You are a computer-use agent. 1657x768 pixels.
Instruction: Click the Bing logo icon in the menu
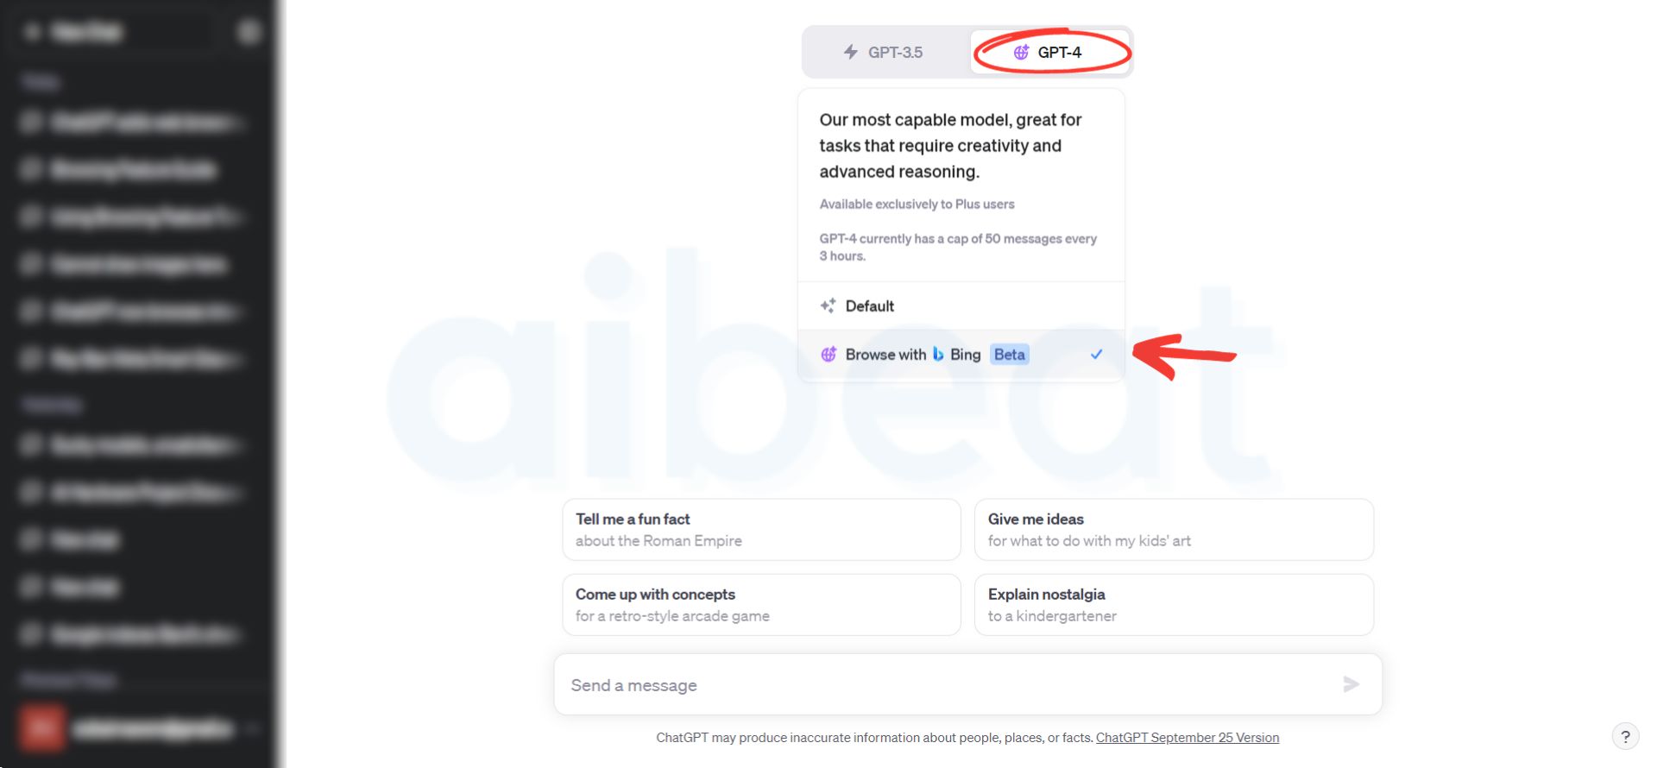(x=938, y=354)
